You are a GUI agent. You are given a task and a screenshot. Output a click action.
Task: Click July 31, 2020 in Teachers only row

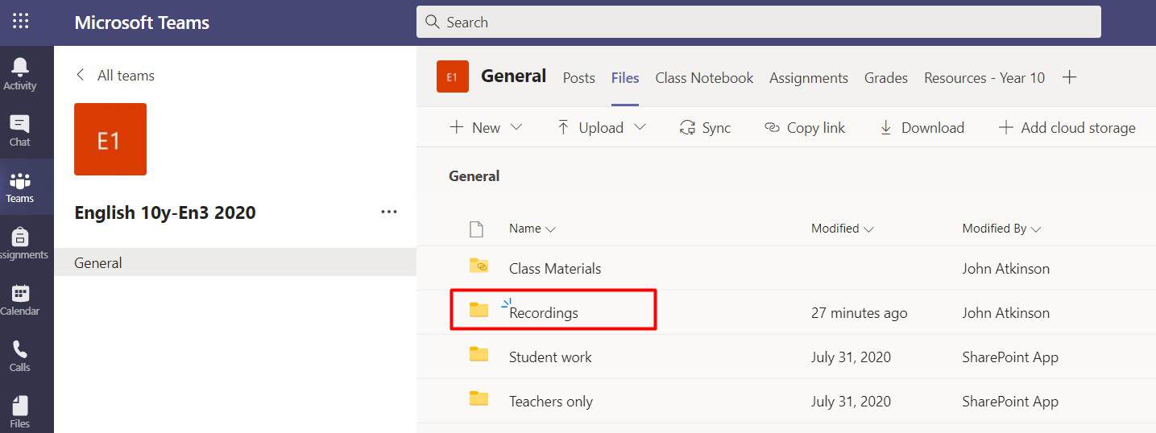851,402
